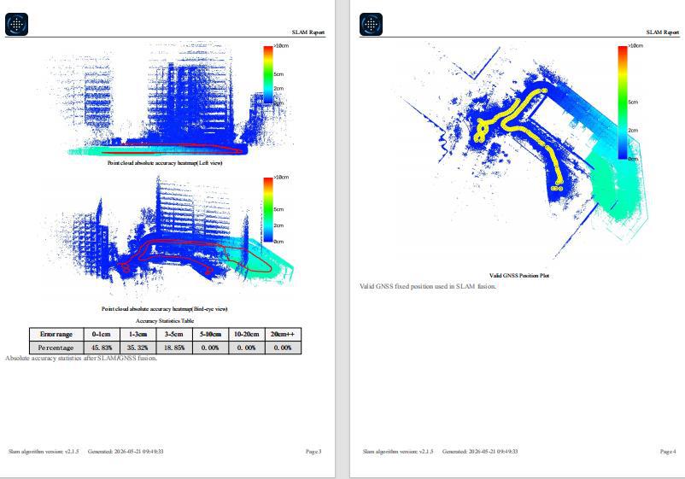Select the 35.32% percentage cell
This screenshot has width=685, height=479.
(138, 348)
